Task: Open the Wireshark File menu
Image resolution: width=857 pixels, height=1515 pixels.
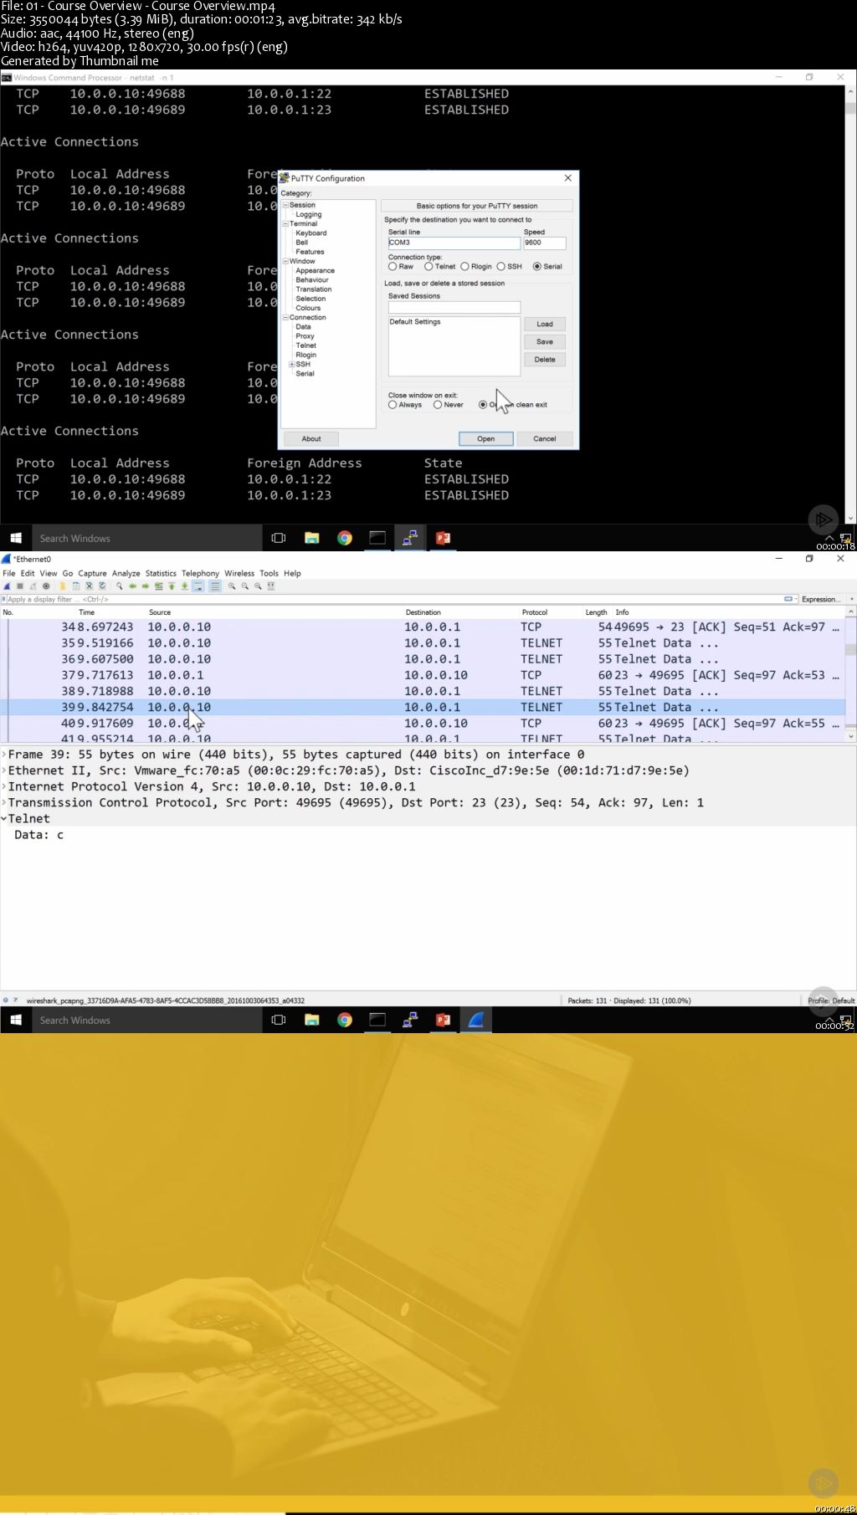Action: click(9, 573)
